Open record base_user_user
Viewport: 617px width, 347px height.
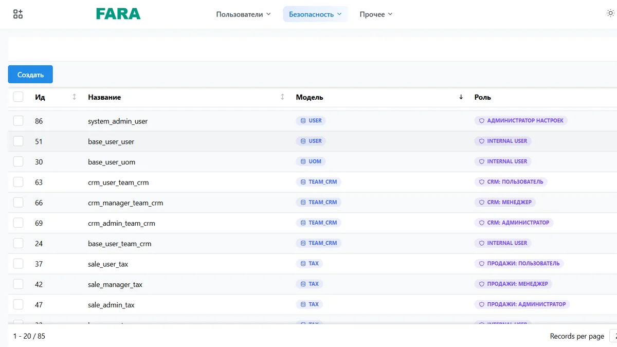[111, 141]
